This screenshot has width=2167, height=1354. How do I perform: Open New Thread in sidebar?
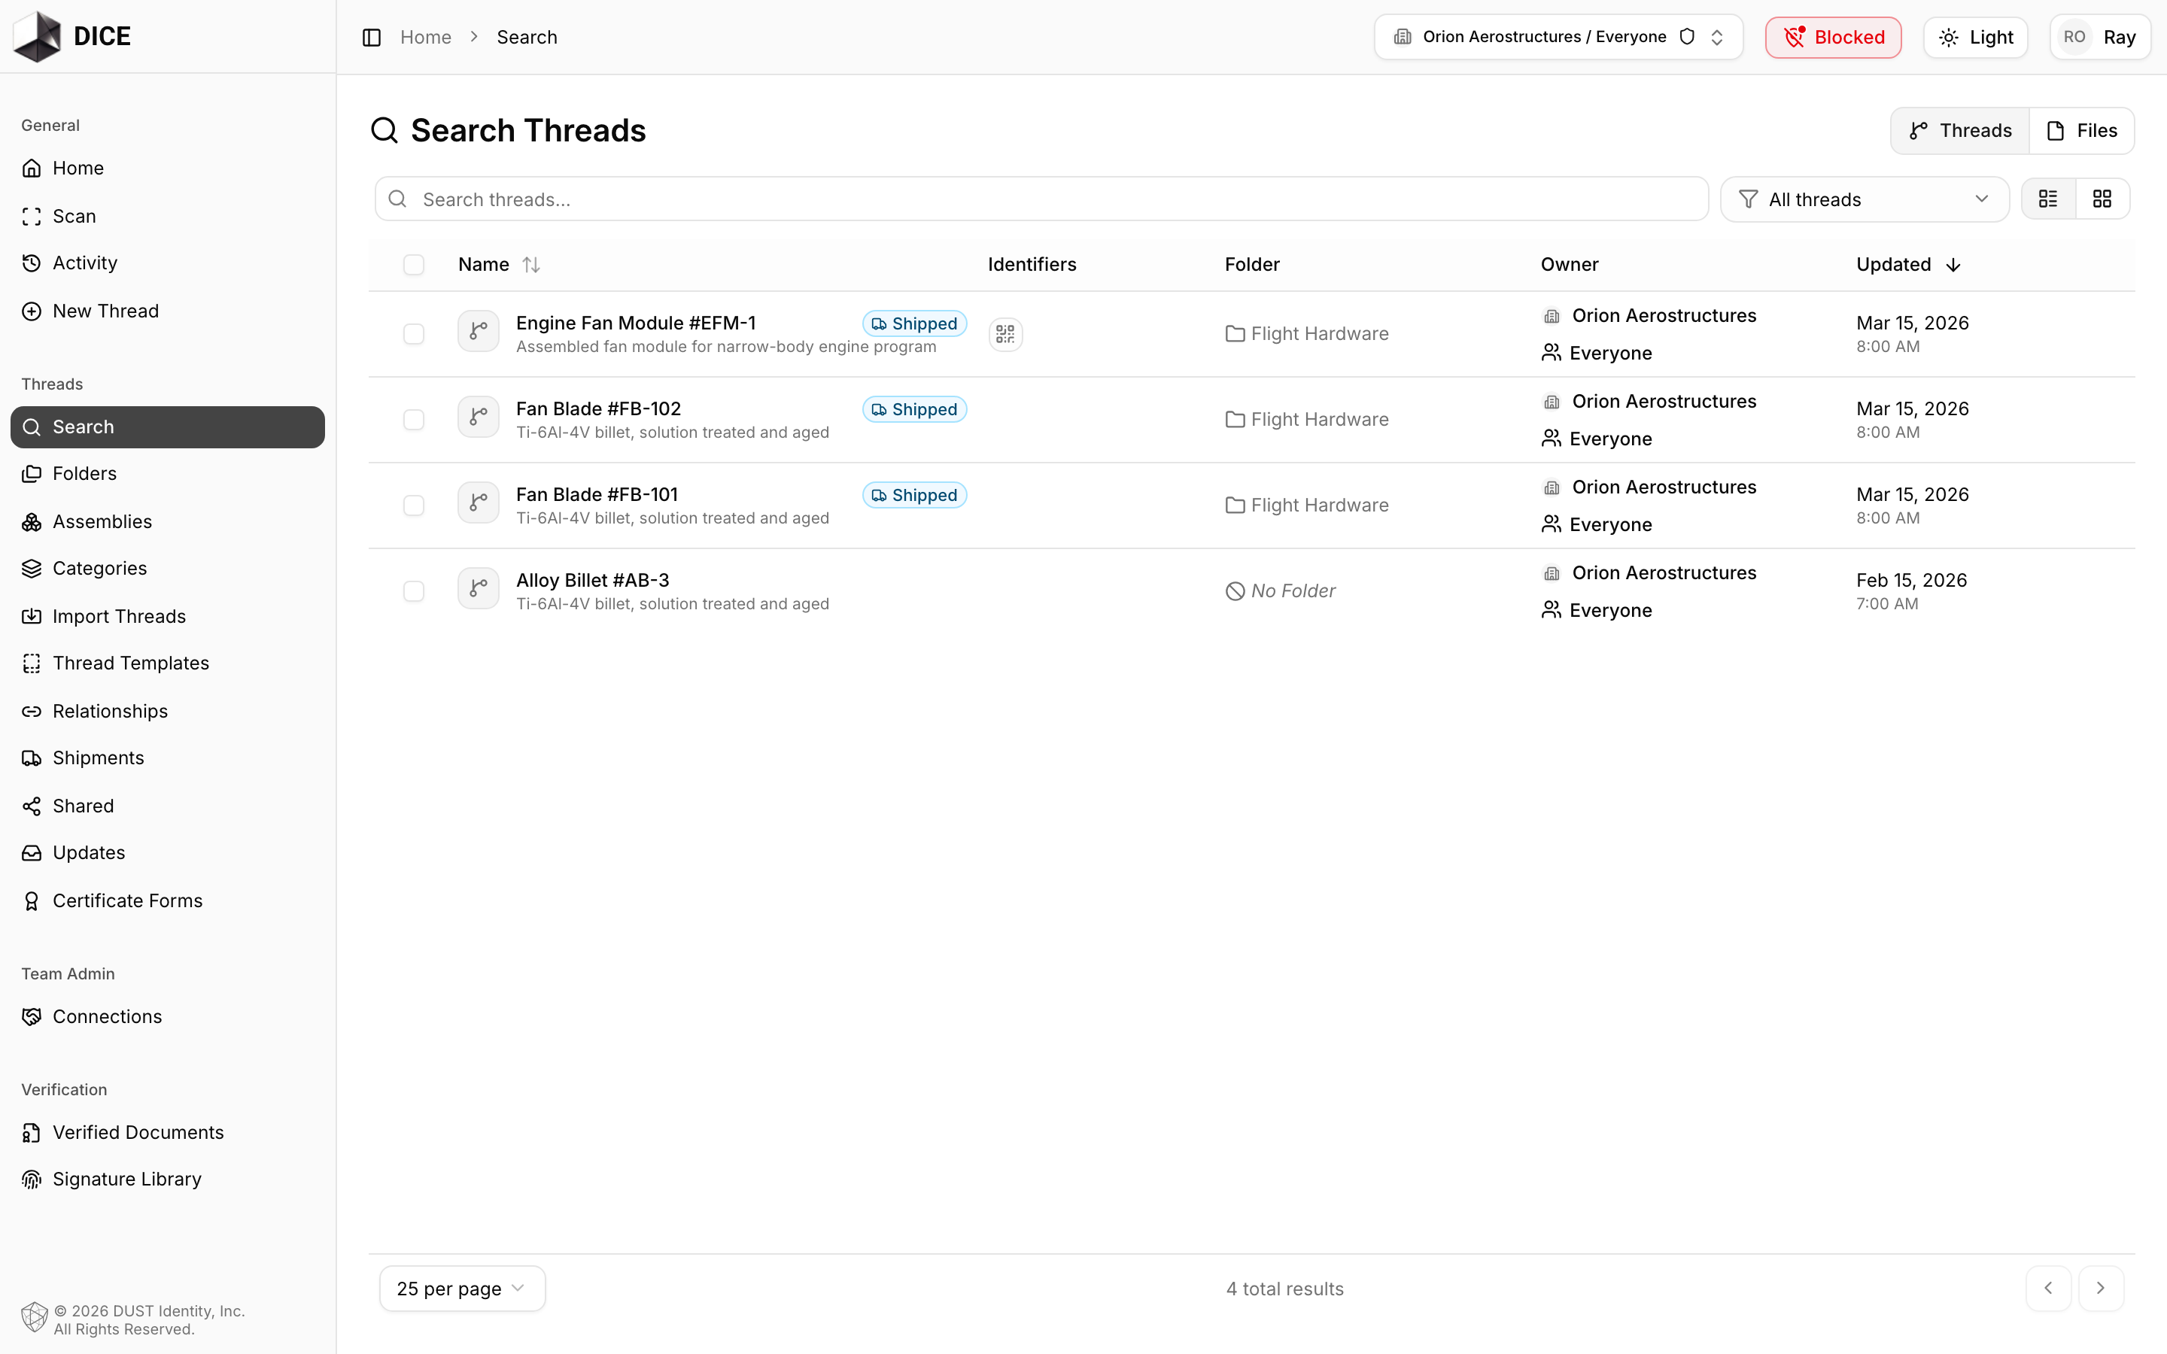click(x=168, y=311)
